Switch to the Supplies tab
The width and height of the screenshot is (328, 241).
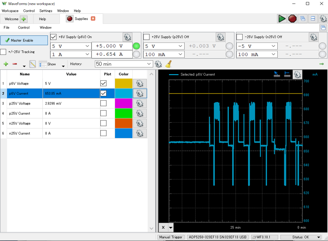tap(81, 19)
